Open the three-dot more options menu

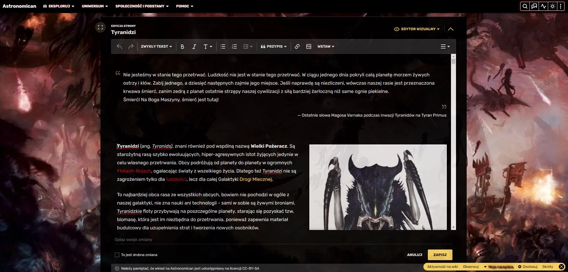(x=561, y=6)
